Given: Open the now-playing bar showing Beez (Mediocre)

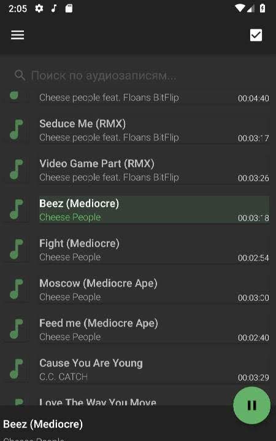Looking at the screenshot, I should point(138,423).
